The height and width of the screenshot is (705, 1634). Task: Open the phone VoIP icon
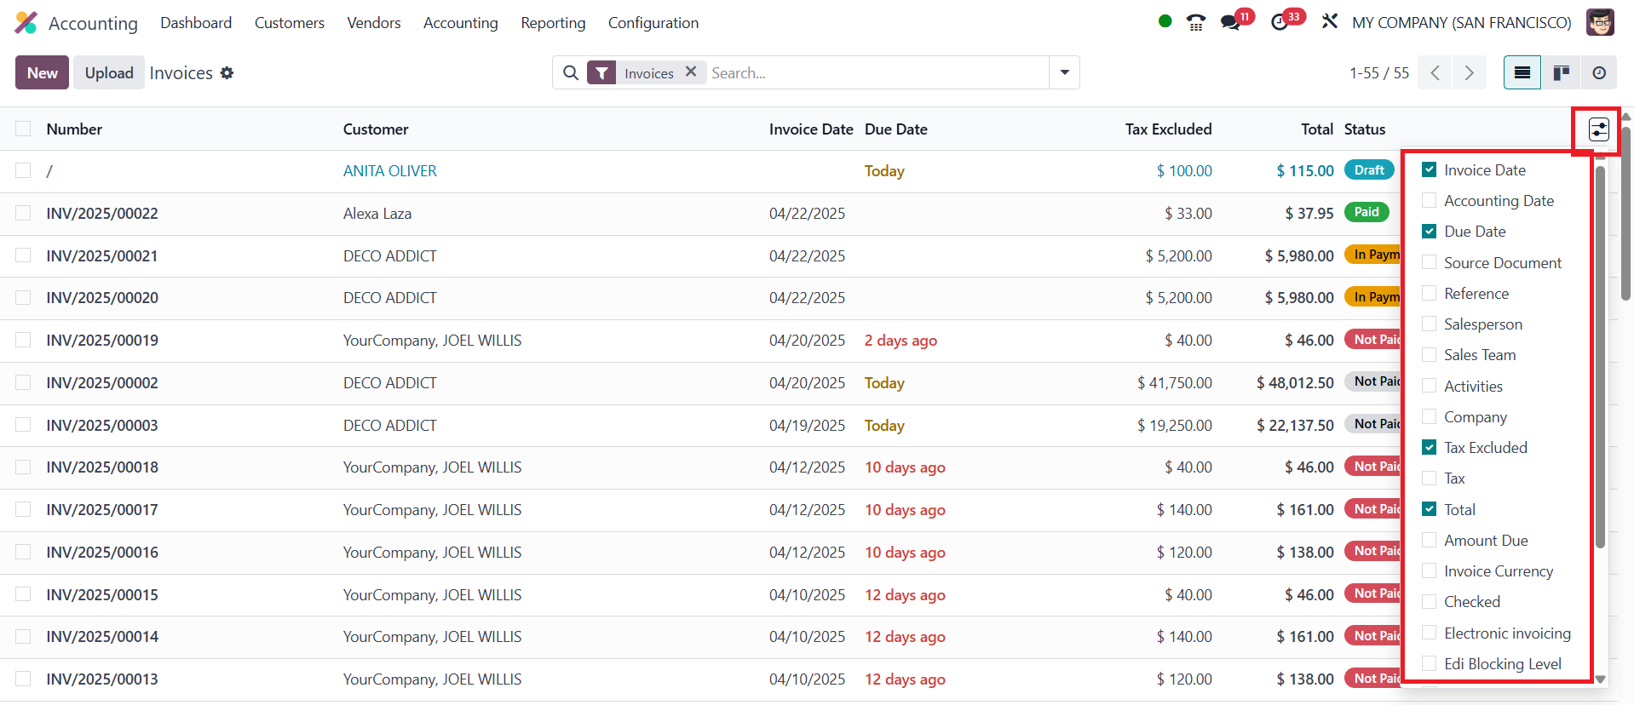1196,23
